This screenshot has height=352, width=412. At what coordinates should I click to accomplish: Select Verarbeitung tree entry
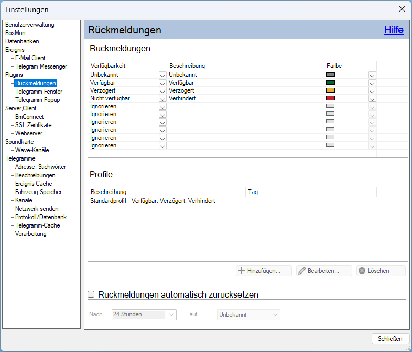point(31,234)
